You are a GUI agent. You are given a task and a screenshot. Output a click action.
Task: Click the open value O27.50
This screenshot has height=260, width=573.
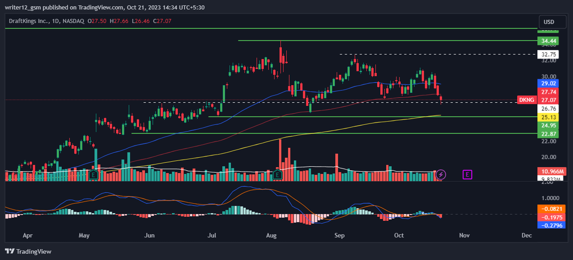point(97,21)
